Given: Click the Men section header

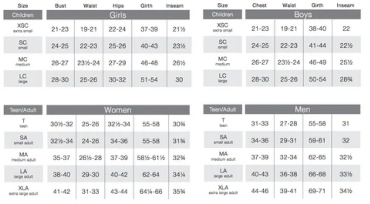Looking at the screenshot, I should click(303, 109).
